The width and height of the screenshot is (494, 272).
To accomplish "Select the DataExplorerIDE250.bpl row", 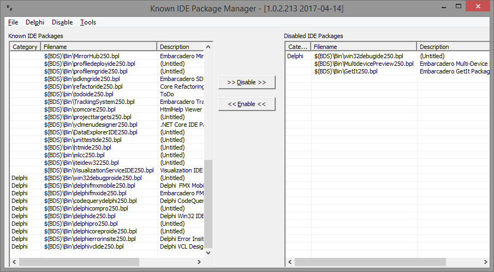I will coord(107,132).
